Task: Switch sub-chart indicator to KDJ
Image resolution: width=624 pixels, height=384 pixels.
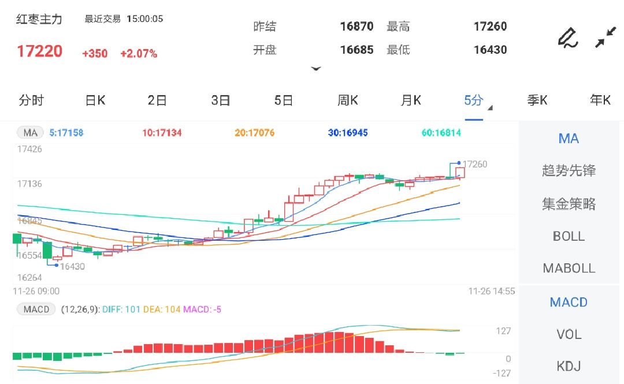Action: (569, 366)
